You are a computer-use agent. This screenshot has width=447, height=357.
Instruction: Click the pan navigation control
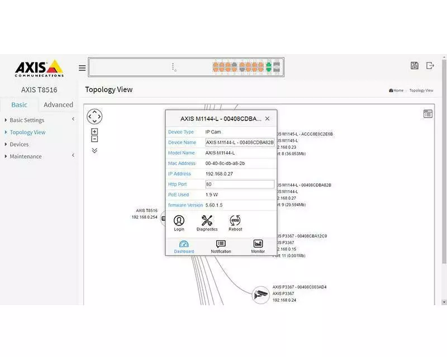[x=94, y=117]
